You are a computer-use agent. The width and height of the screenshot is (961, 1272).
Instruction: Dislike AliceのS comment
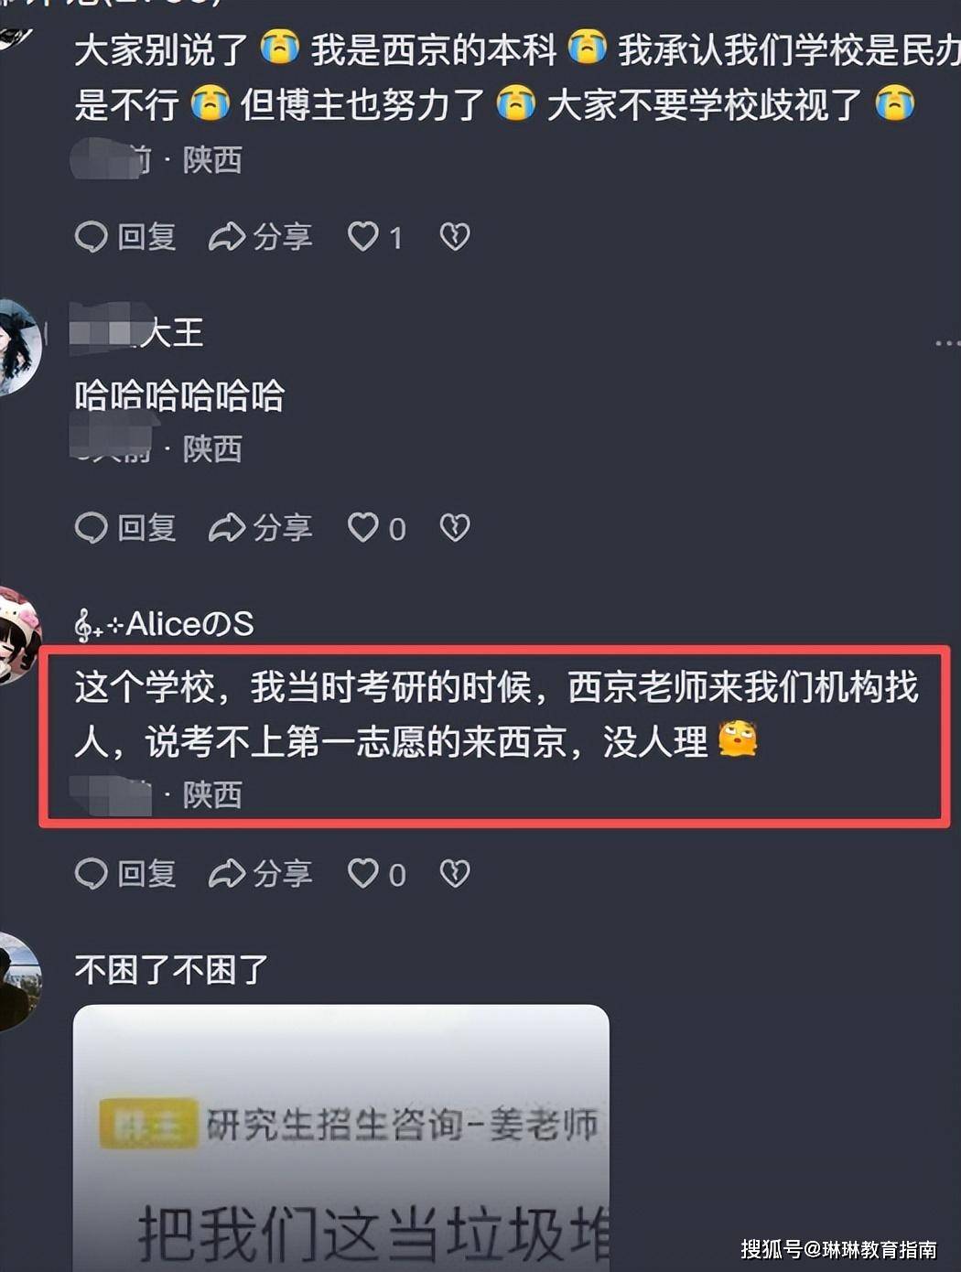point(455,874)
